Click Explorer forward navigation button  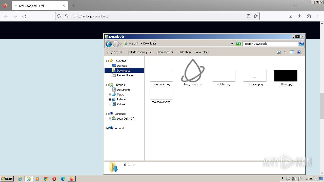pyautogui.click(x=116, y=44)
